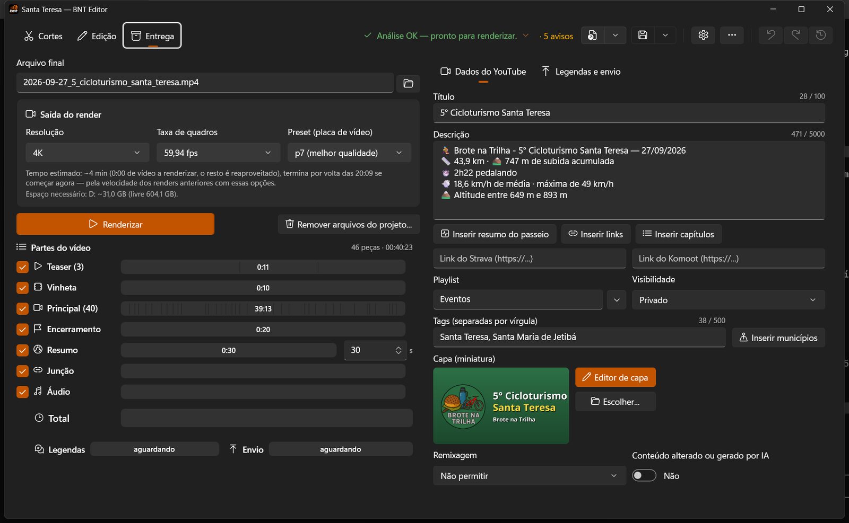Click Inserir resumo do passeio
The width and height of the screenshot is (849, 523).
tap(495, 234)
